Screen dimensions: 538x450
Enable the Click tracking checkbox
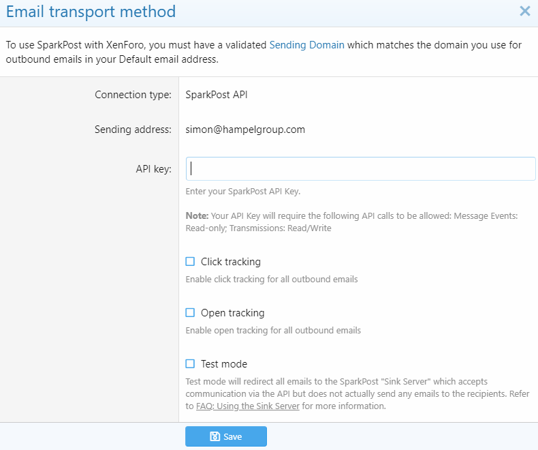coord(191,262)
